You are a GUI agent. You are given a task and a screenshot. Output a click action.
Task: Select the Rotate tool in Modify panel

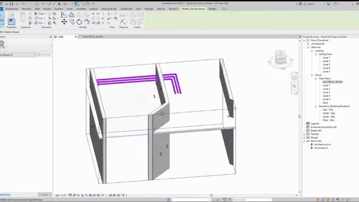[x=79, y=22]
